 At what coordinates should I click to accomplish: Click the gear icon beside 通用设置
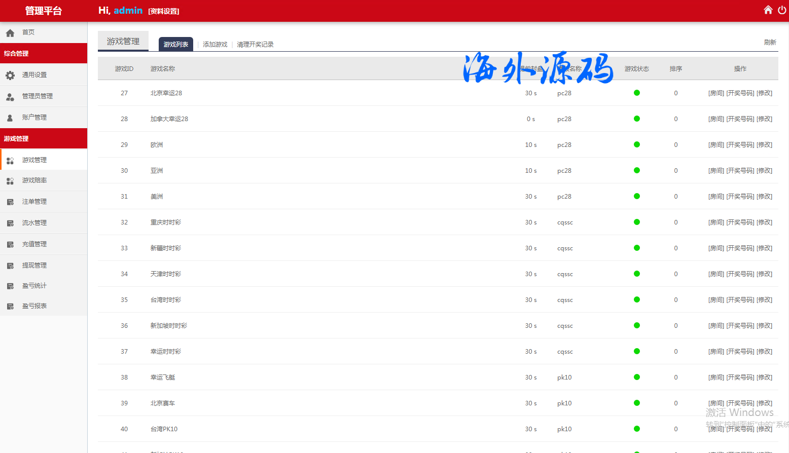(10, 75)
